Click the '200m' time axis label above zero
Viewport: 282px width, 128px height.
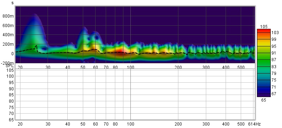pos(8,44)
